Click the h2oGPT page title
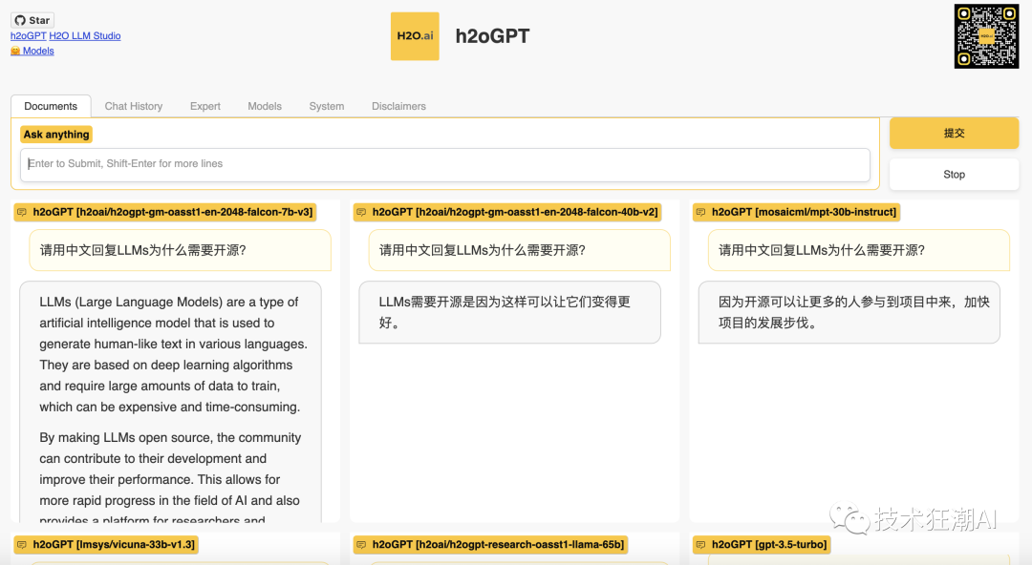This screenshot has height=565, width=1032. 492,36
